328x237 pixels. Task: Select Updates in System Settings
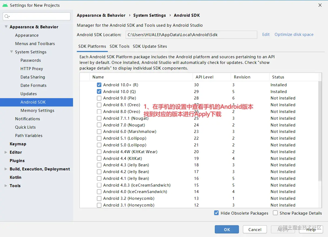(x=29, y=94)
